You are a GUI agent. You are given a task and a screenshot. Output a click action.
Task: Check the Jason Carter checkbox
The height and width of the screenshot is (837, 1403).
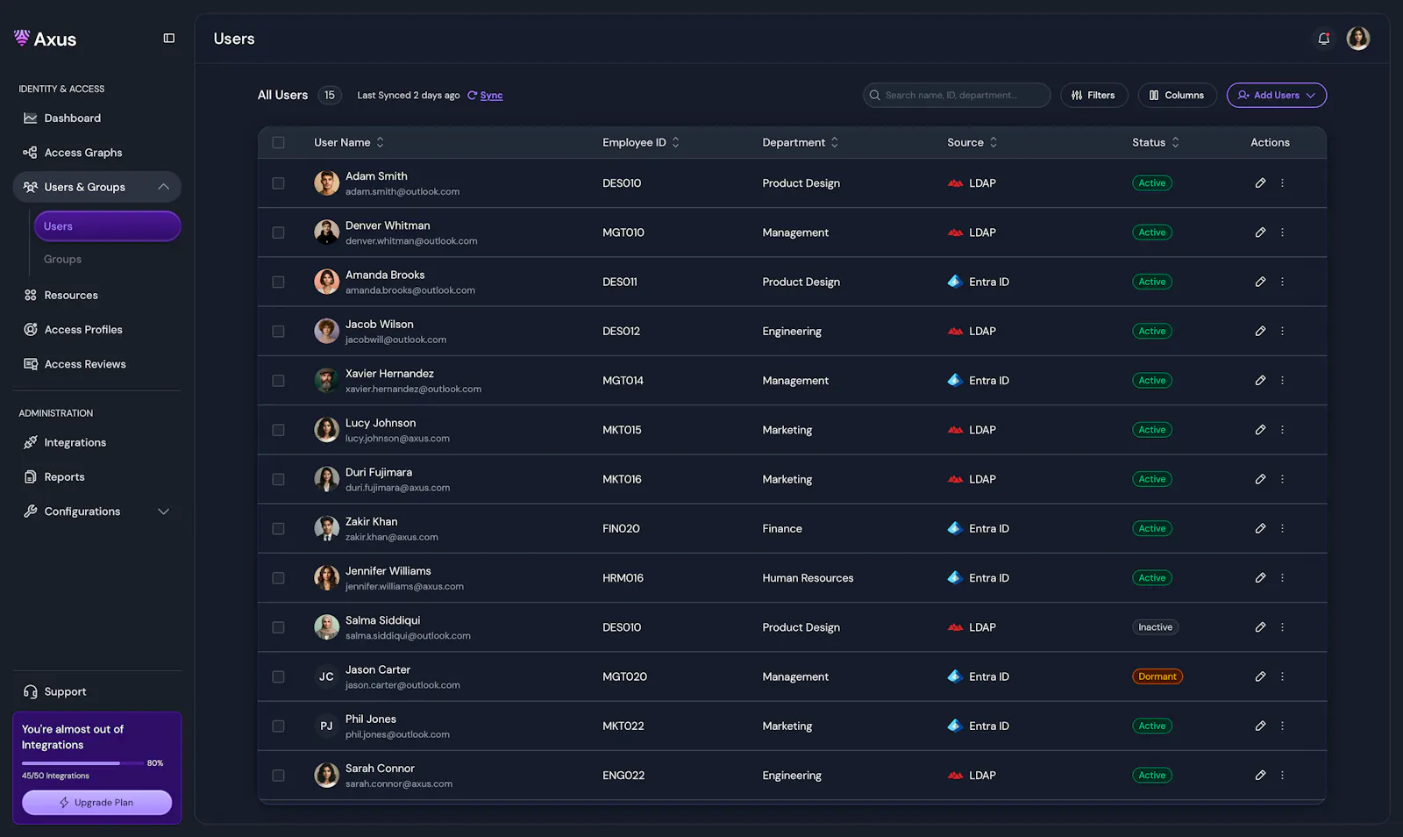coord(278,676)
